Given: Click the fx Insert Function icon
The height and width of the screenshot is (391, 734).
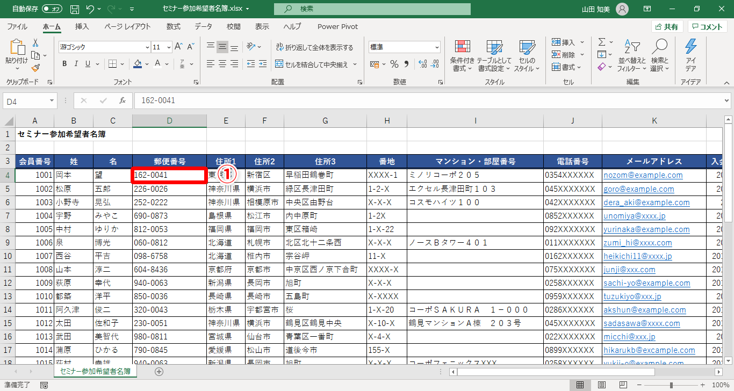Looking at the screenshot, I should 123,100.
